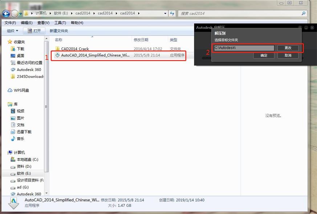
Task: Select the 2015/5/8 21:14 date in file list
Action: coord(147,55)
